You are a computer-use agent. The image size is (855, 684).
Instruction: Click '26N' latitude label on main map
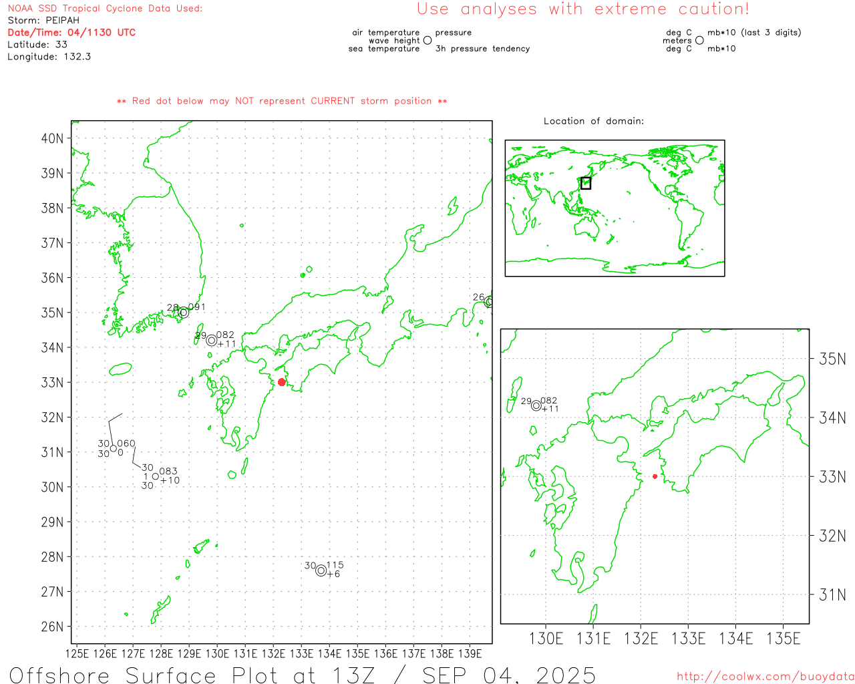52,627
